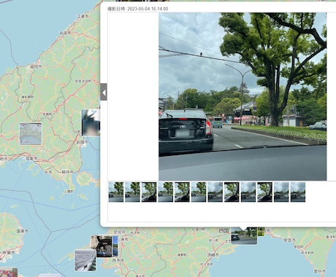Click the 須崎市 map label

tap(213, 255)
